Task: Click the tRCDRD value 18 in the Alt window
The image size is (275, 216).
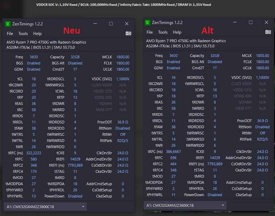Action: [x=173, y=90]
